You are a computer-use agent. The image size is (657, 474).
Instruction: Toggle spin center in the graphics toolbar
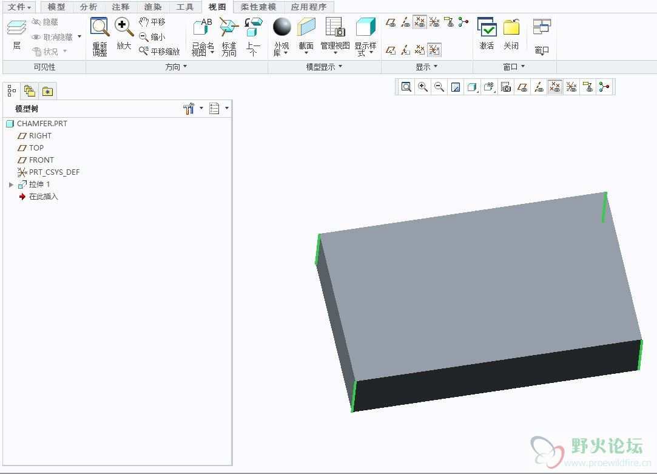coord(604,87)
